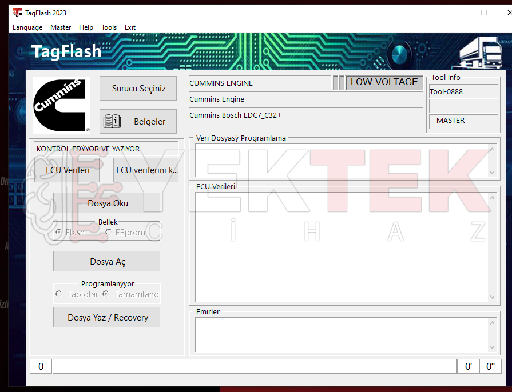Click inside Veri Dosyasý Programlama text area
The width and height of the screenshot is (512, 392).
[342, 161]
